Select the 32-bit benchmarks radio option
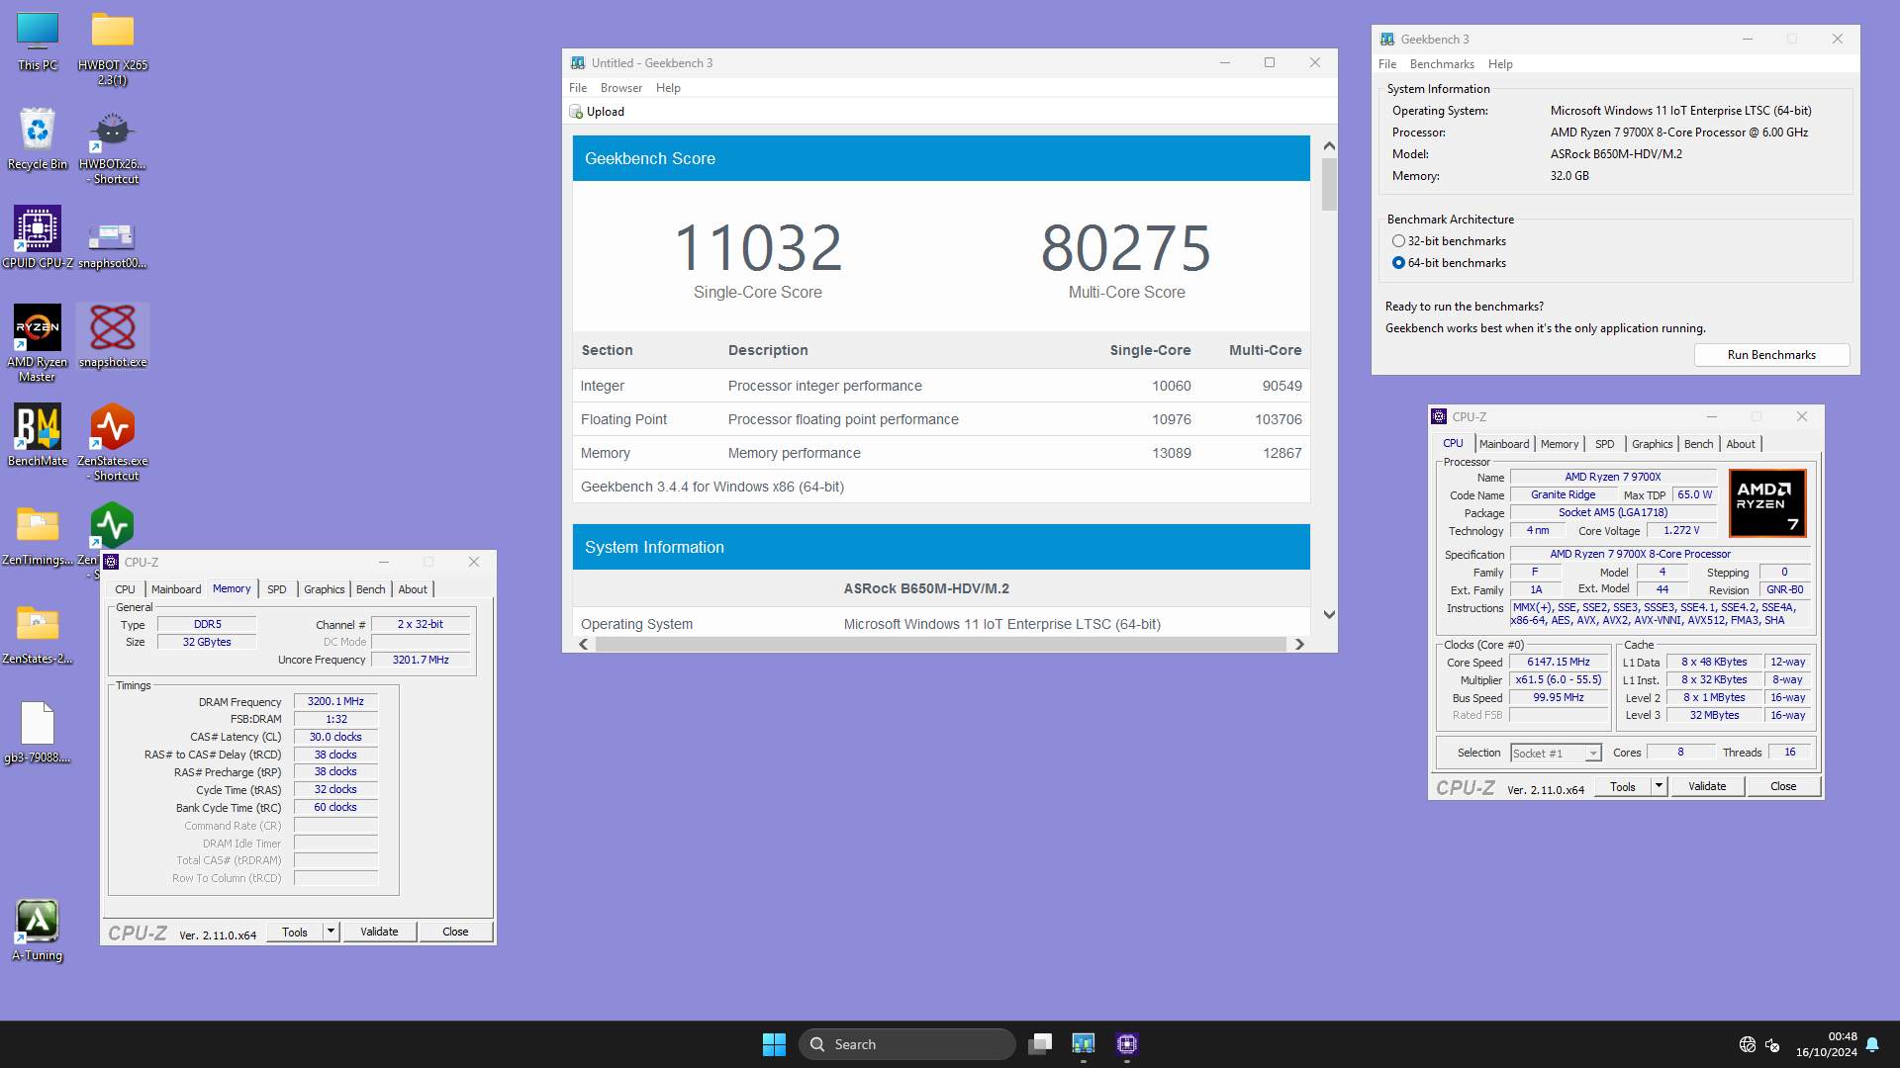 point(1398,241)
